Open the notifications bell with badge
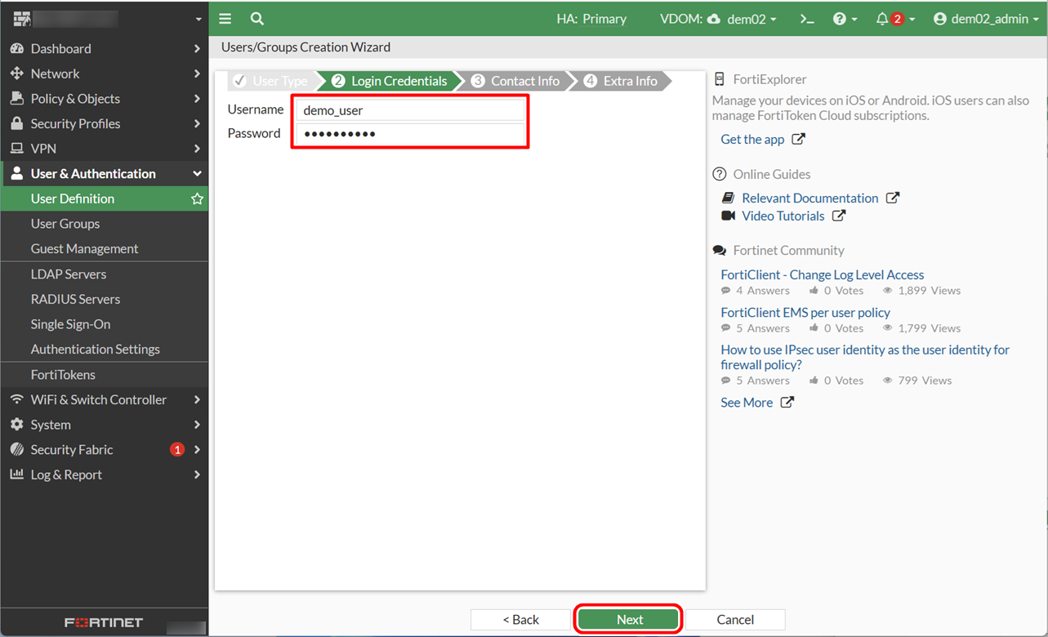Screen dimensions: 1048x637 click(895, 19)
